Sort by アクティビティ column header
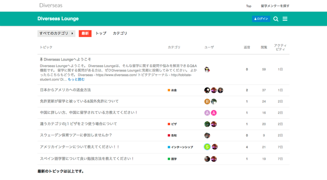 [280, 47]
